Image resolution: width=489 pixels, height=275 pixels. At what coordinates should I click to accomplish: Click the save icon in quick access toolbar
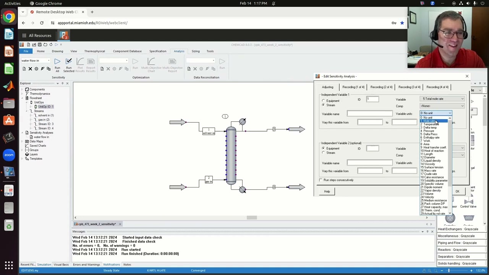pyautogui.click(x=39, y=45)
